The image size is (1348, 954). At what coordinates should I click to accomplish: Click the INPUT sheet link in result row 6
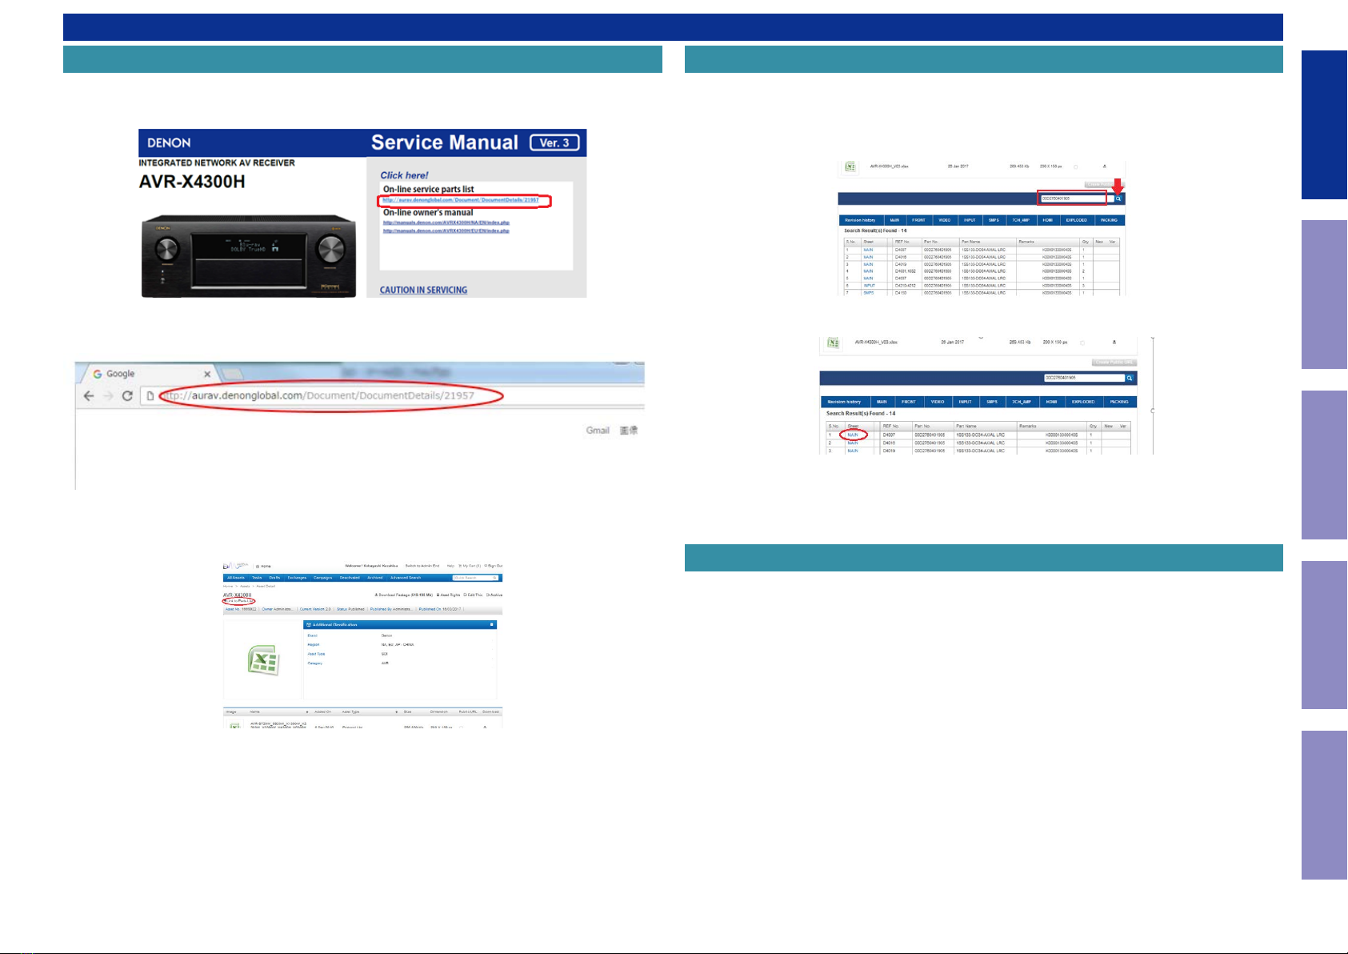click(x=870, y=286)
